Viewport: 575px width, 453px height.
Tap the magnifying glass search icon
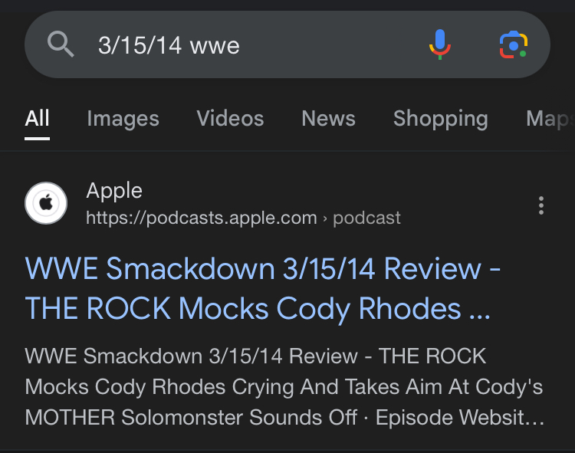[x=61, y=45]
